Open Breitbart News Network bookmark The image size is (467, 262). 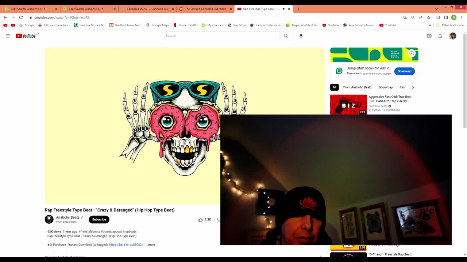[x=126, y=25]
